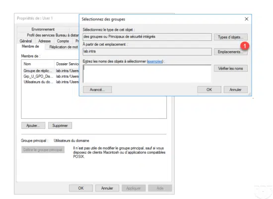This screenshot has height=199, width=273.
Task: Click Ajouter to add a group
Action: tap(33, 125)
